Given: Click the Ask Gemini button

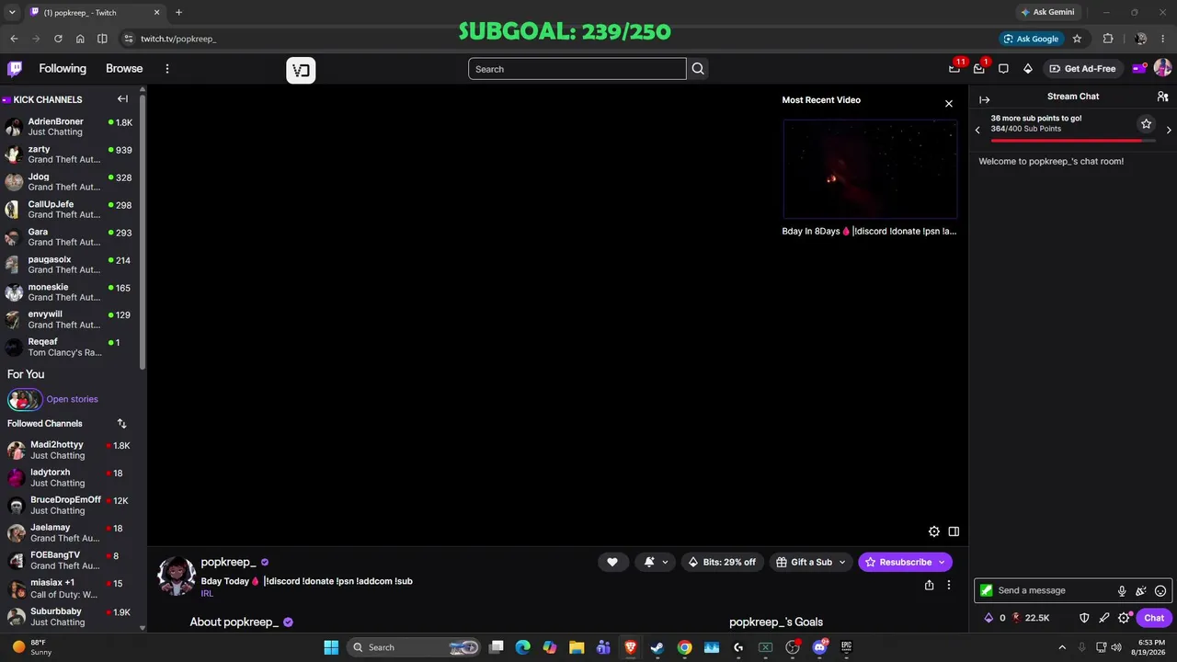Looking at the screenshot, I should (x=1047, y=12).
